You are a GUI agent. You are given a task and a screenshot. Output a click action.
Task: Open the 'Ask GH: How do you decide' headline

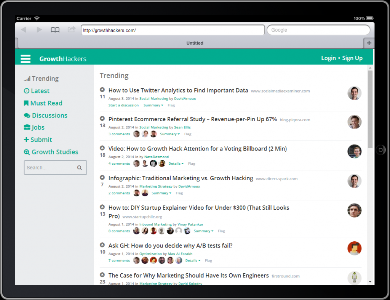pyautogui.click(x=170, y=246)
